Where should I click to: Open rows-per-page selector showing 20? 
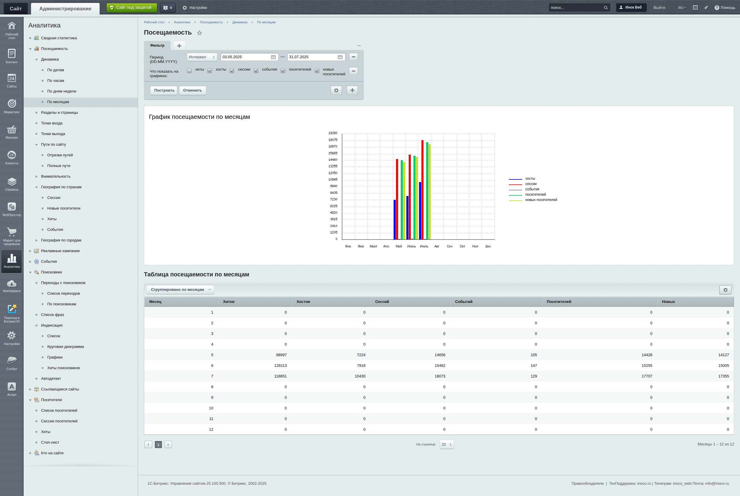[x=446, y=445]
